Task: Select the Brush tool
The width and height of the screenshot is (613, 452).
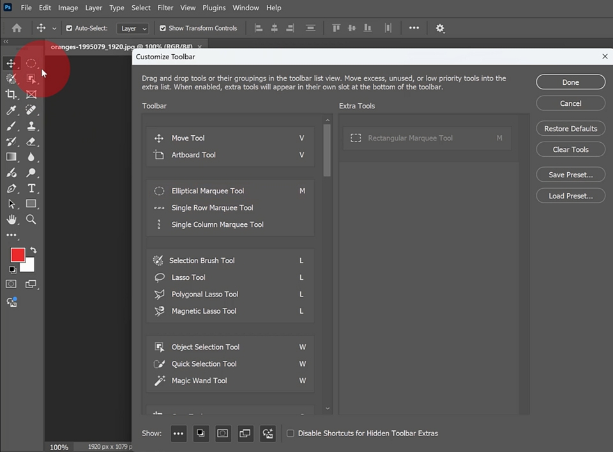Action: (x=11, y=126)
